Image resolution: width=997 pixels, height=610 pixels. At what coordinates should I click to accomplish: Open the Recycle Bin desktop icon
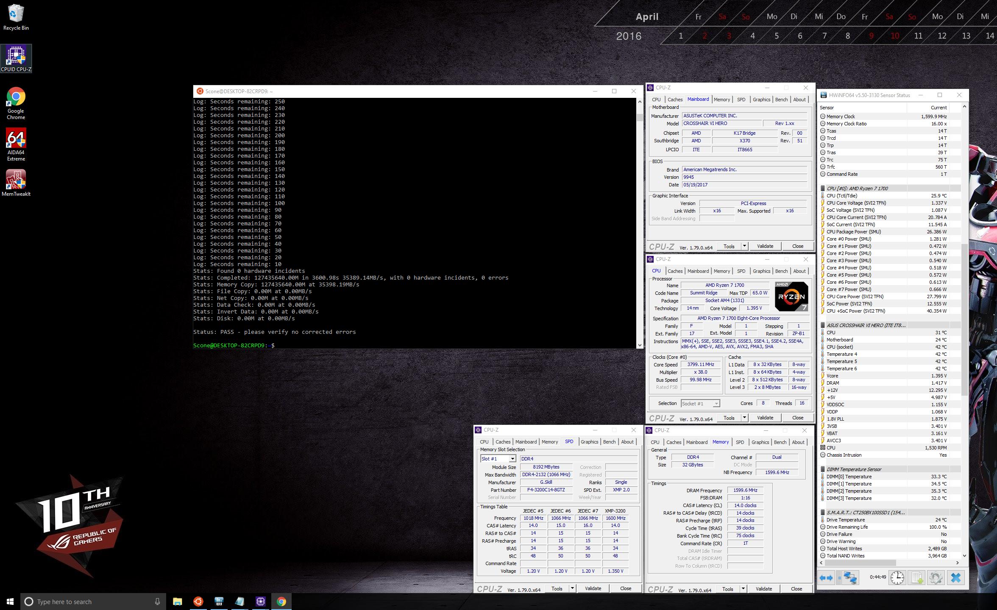point(16,17)
